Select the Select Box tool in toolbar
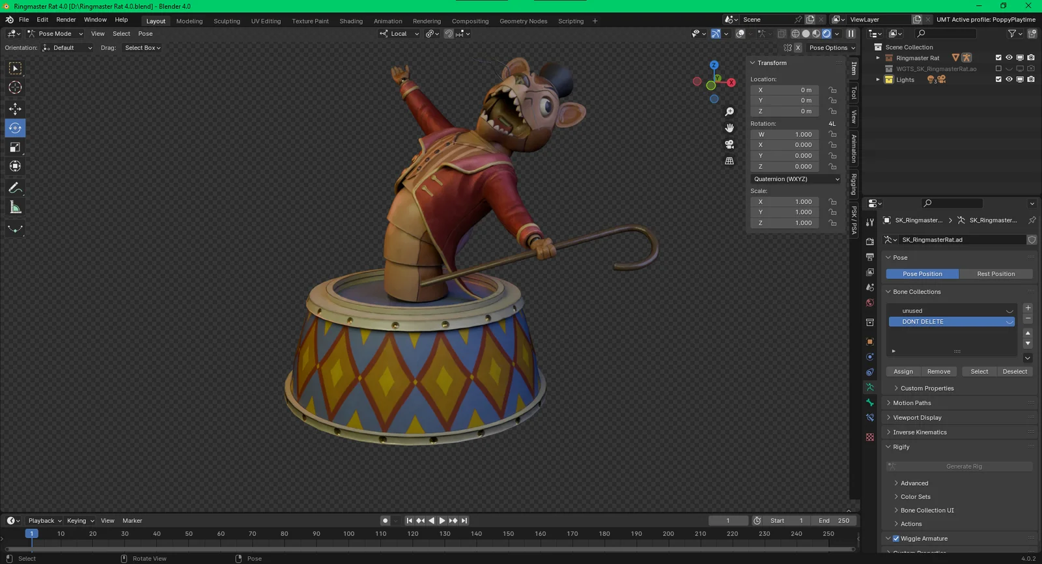1042x564 pixels. click(15, 68)
